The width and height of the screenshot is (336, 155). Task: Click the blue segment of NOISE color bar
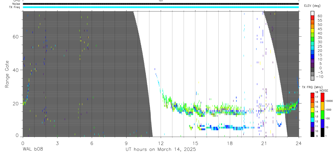point(322,124)
